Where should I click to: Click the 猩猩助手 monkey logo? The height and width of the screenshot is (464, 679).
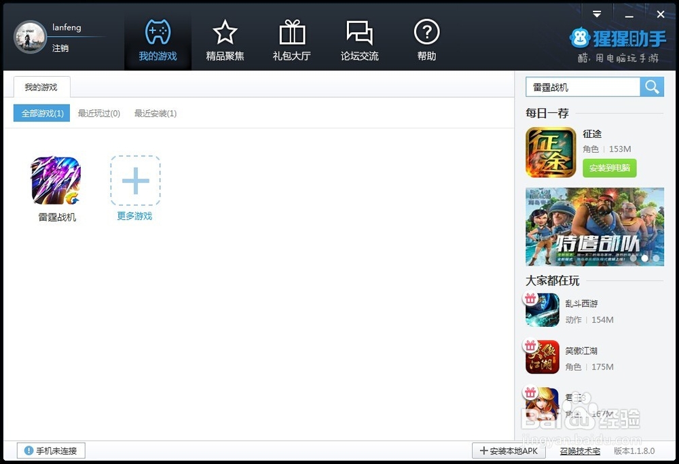(580, 39)
